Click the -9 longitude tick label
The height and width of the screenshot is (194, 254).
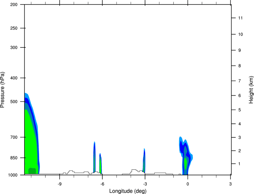[59, 184]
